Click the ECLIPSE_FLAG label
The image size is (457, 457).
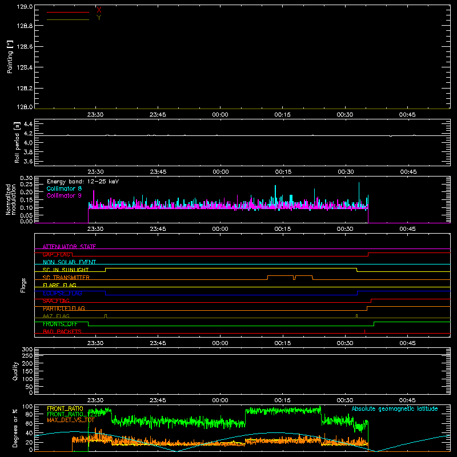point(62,293)
